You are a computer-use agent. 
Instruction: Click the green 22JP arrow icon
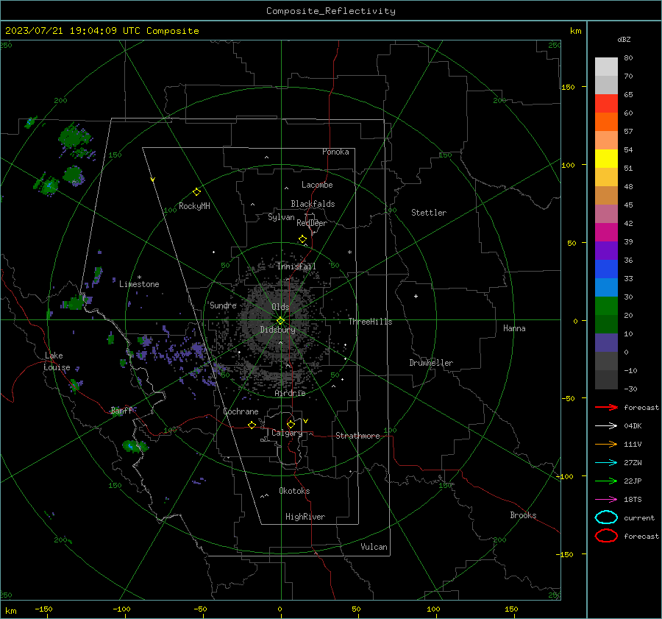(606, 481)
